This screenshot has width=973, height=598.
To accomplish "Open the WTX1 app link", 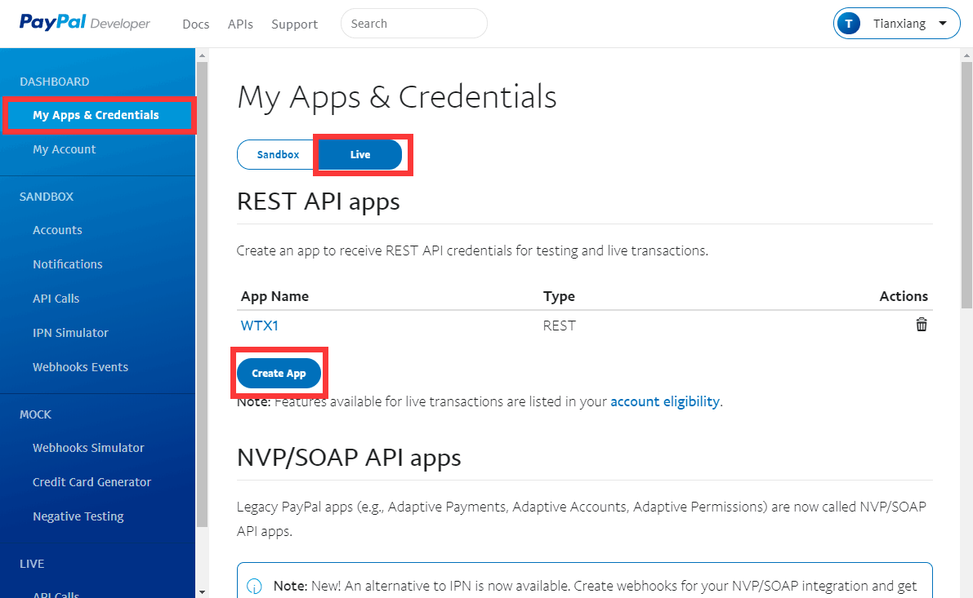I will pyautogui.click(x=259, y=326).
